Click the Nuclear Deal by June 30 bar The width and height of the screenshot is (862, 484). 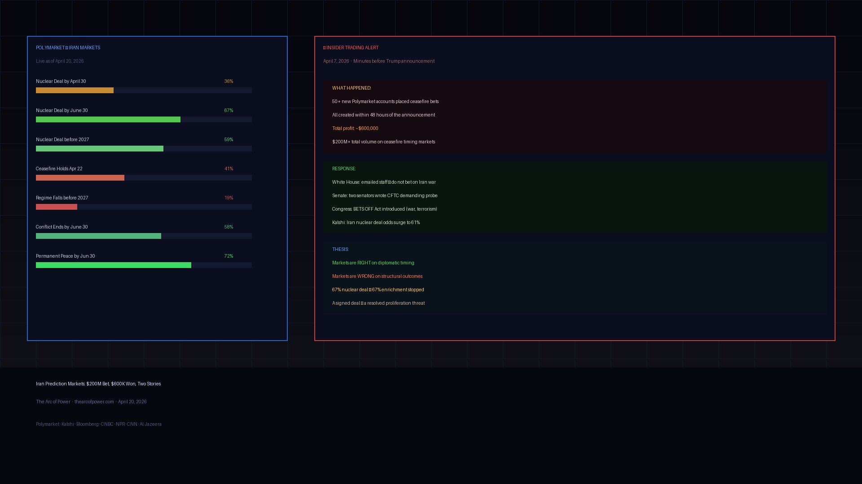point(108,120)
